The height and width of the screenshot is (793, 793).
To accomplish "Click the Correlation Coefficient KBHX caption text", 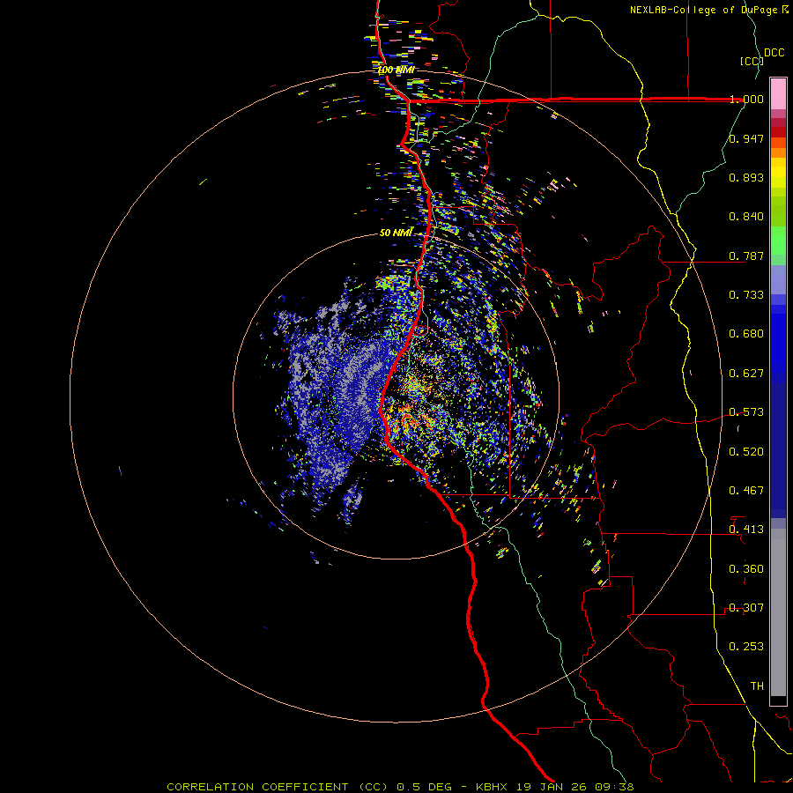I will pyautogui.click(x=400, y=787).
